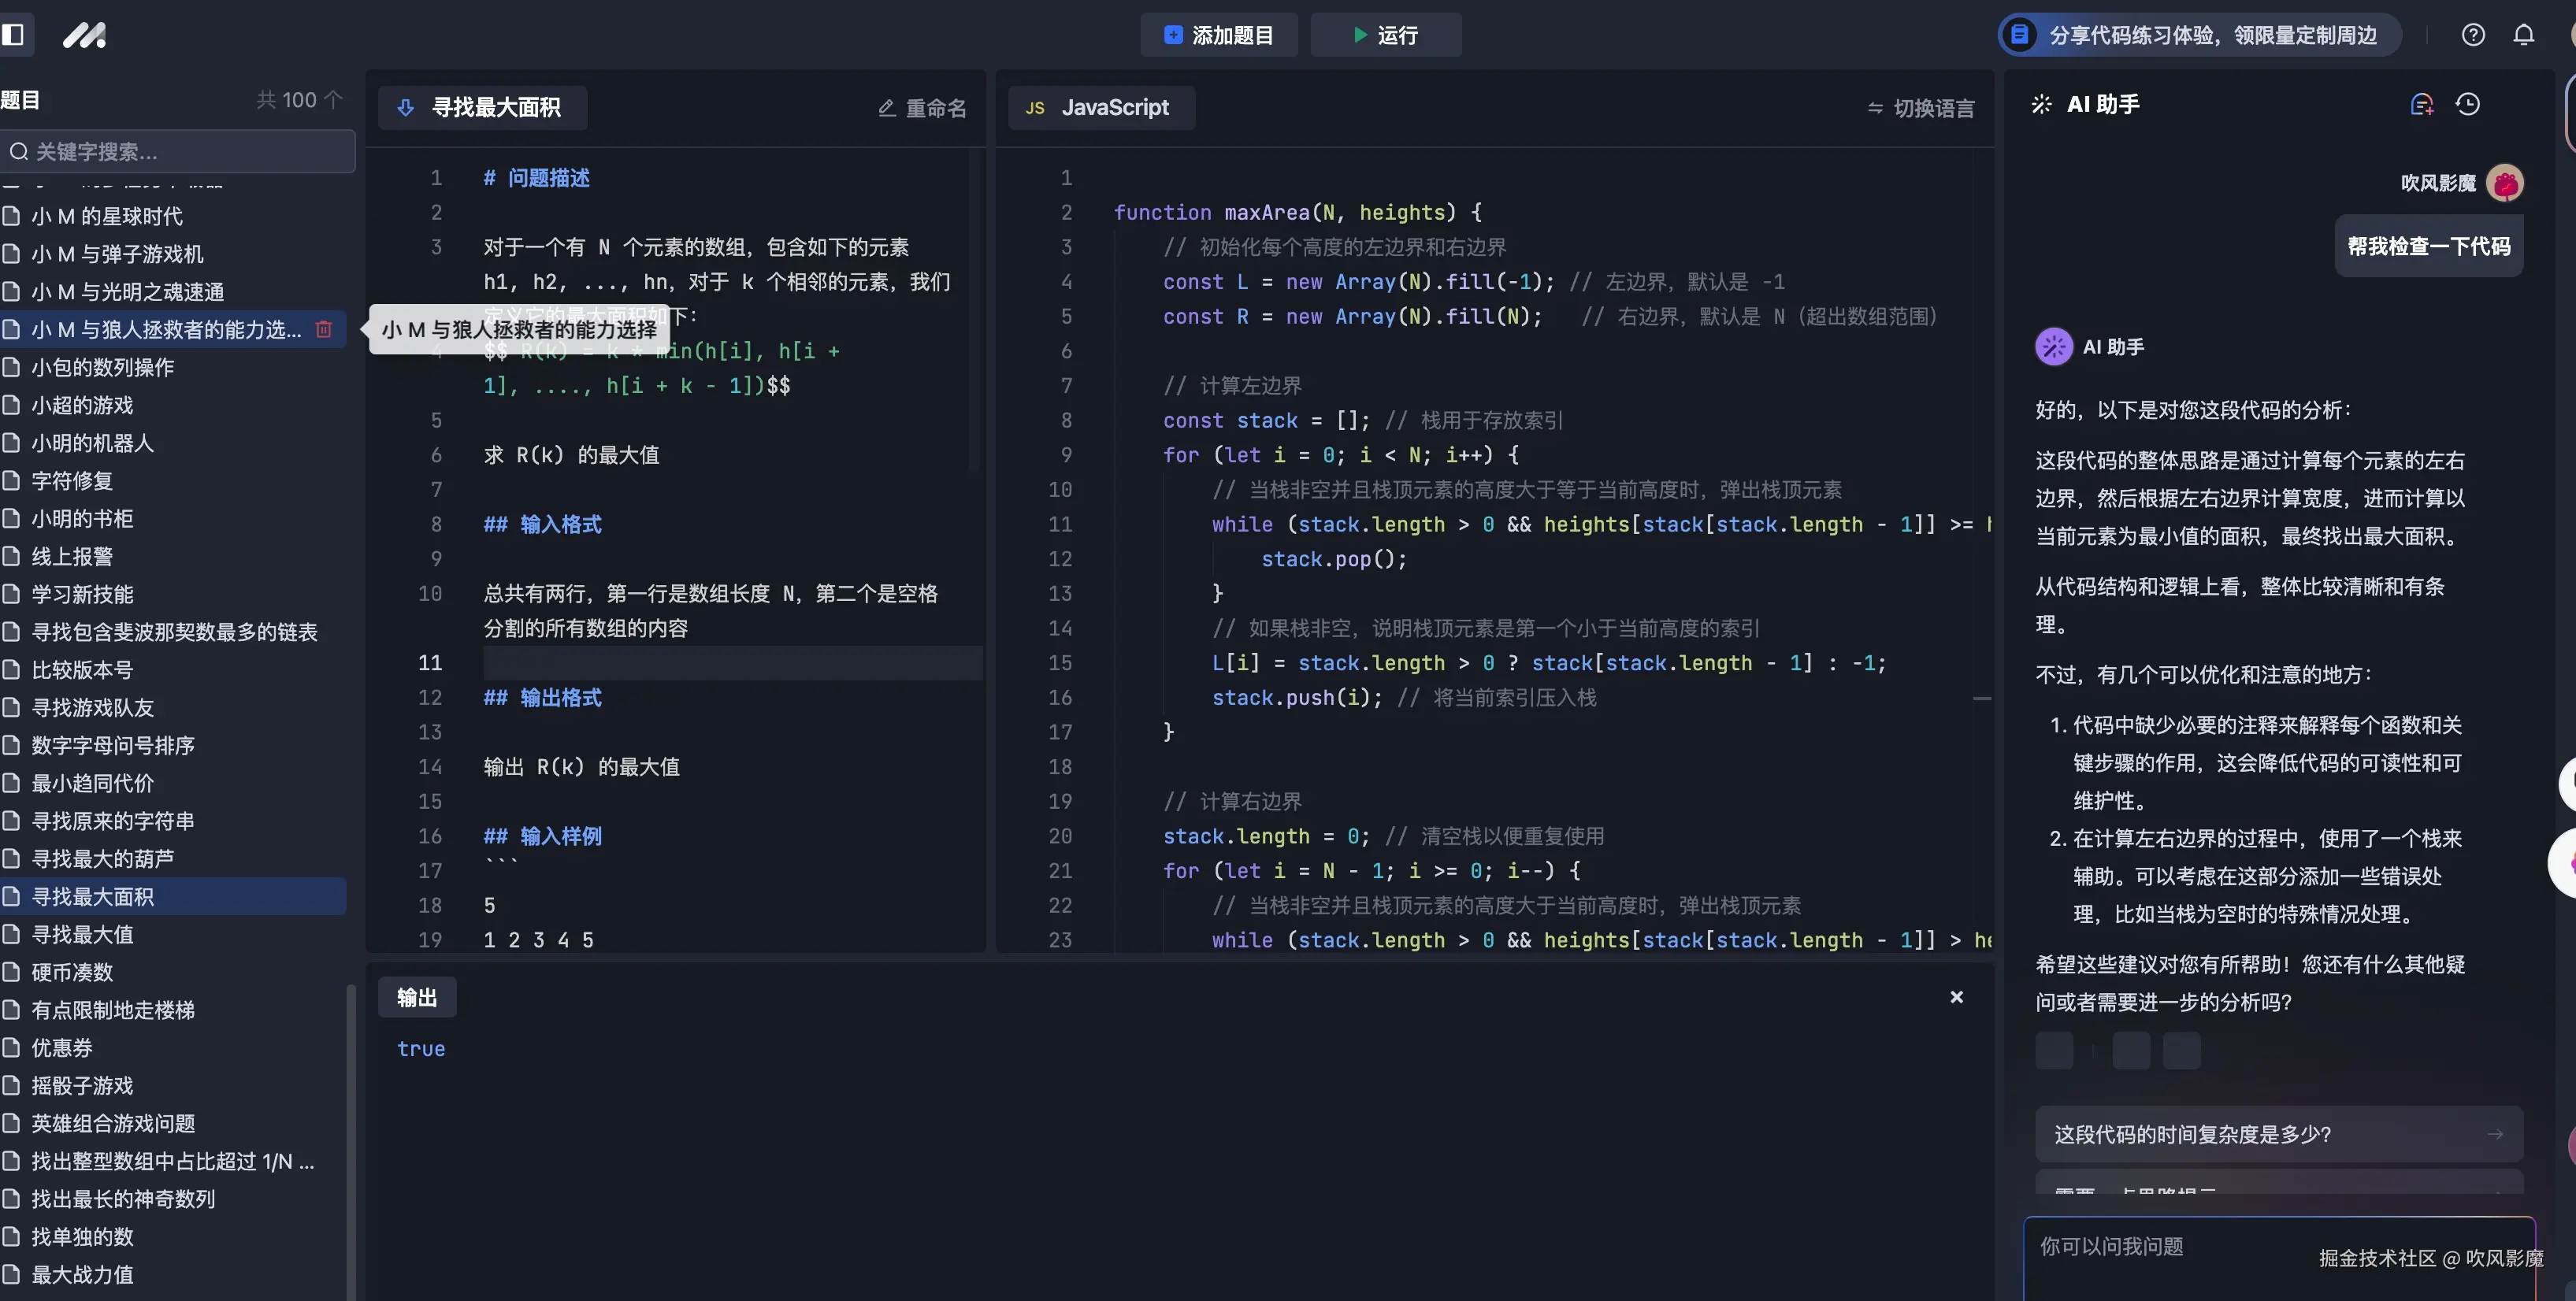Open a new AI chat conversation
Screen dimensions: 2576x1301
(2422, 103)
